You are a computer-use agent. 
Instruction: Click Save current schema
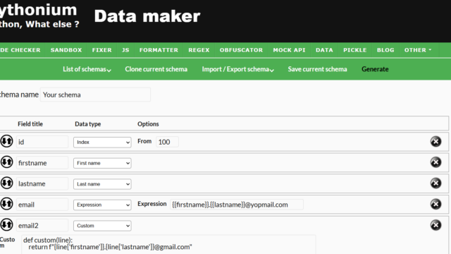[x=318, y=69]
